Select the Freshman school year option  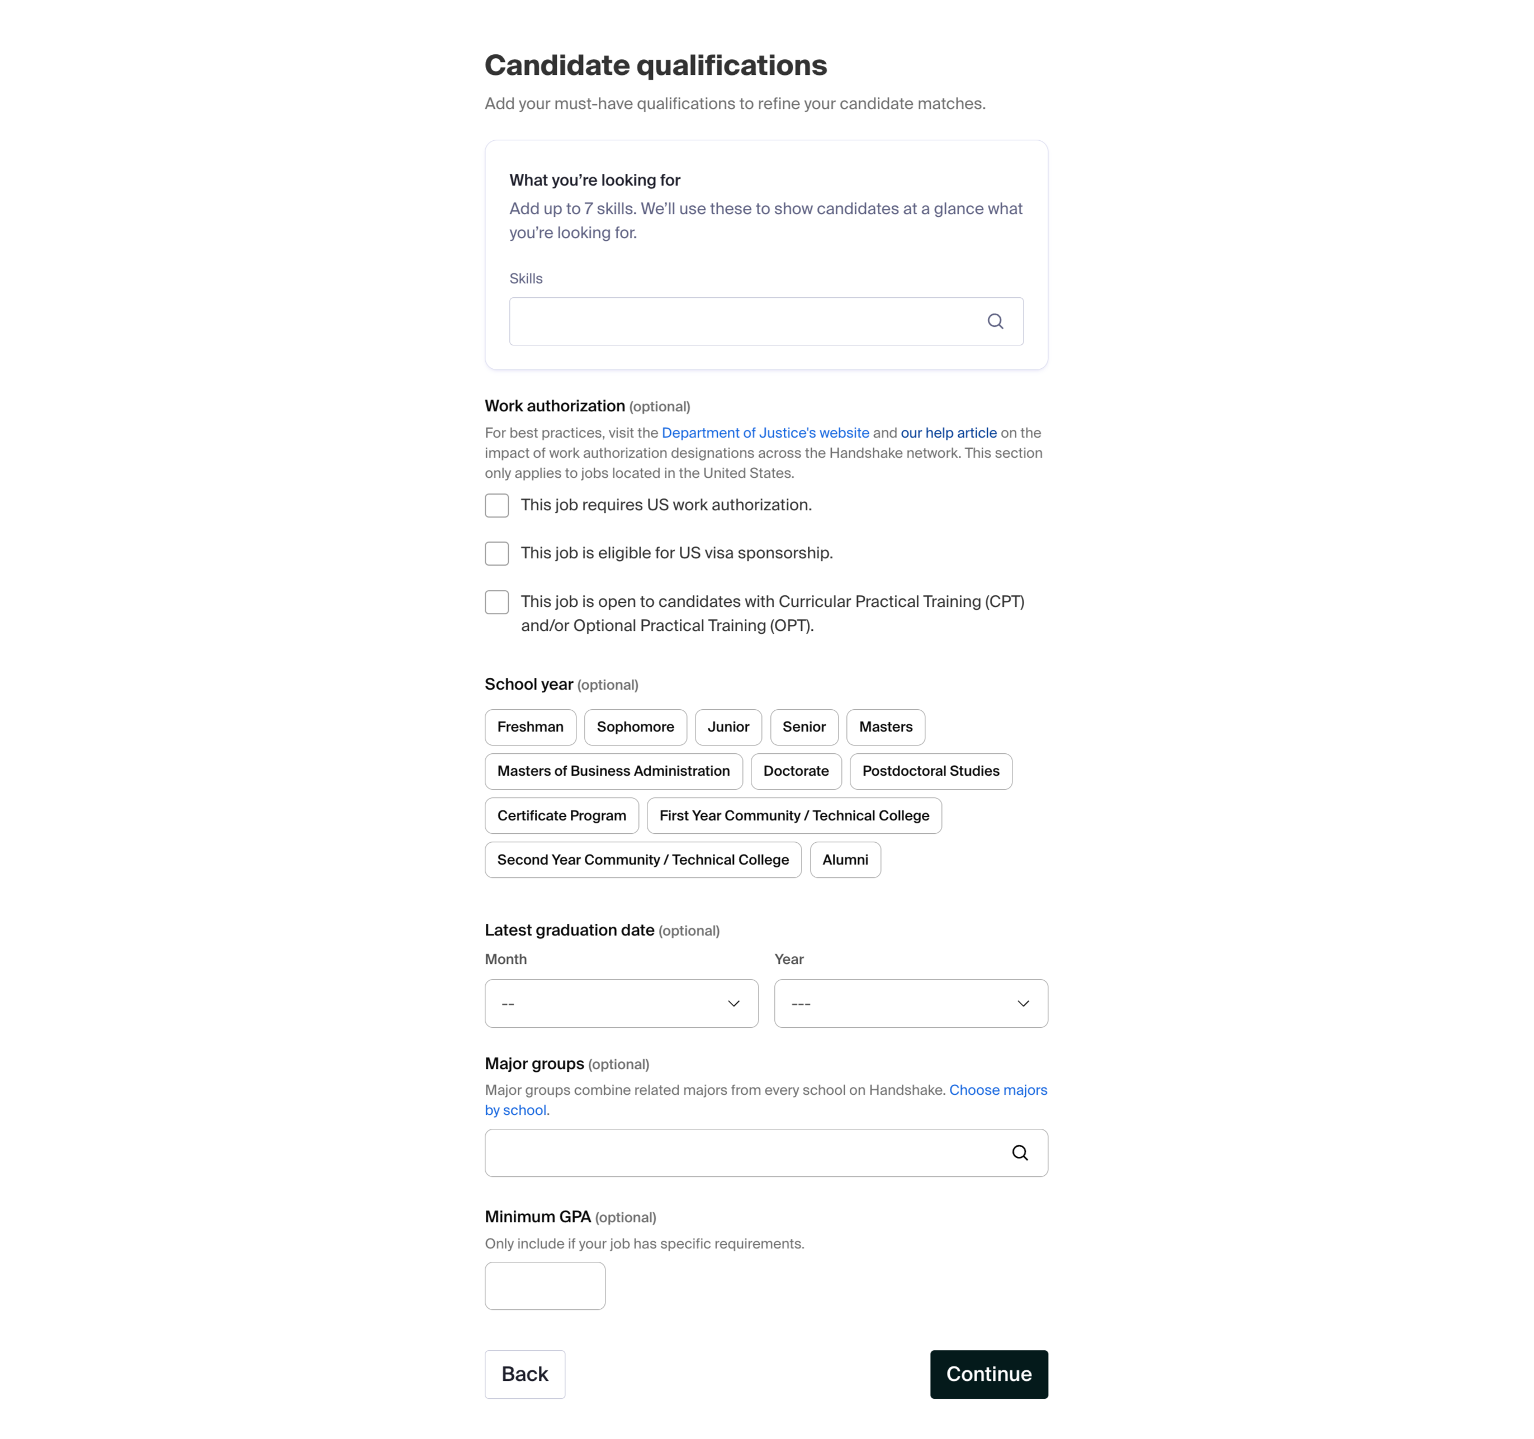530,726
